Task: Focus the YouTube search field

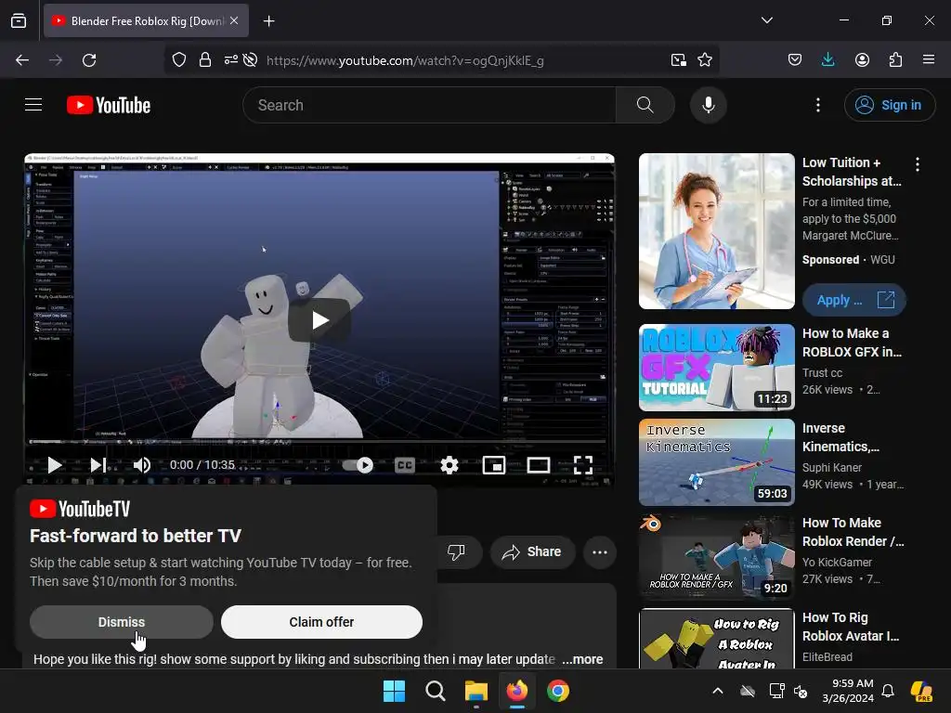Action: 429,105
